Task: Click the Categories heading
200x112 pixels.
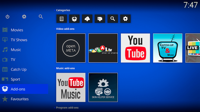Action: (63, 10)
